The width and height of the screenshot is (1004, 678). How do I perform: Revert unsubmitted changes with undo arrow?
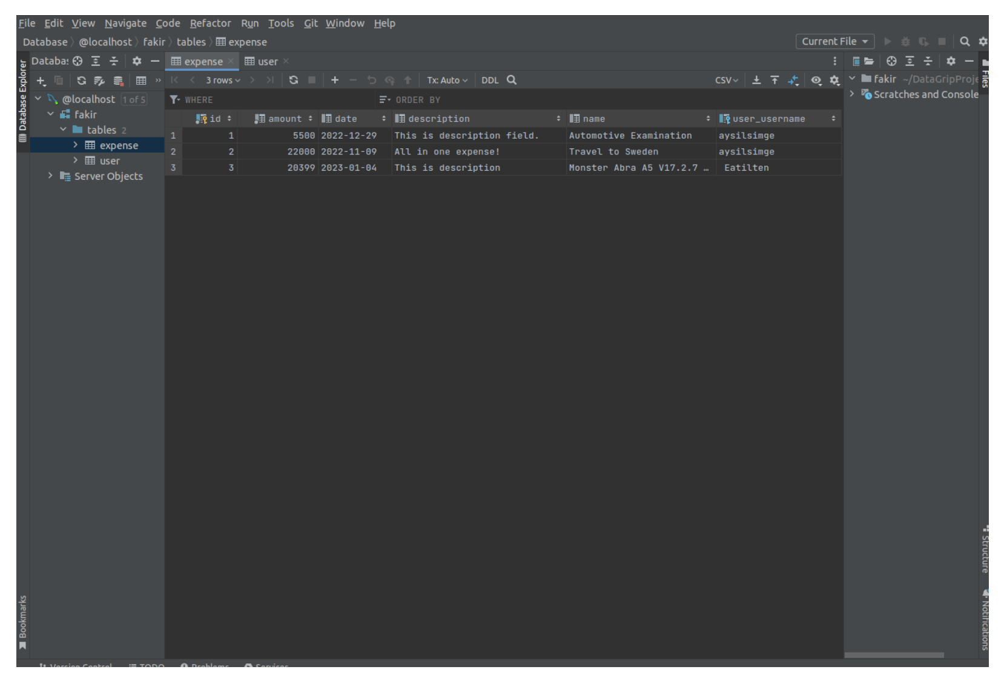[x=371, y=80]
